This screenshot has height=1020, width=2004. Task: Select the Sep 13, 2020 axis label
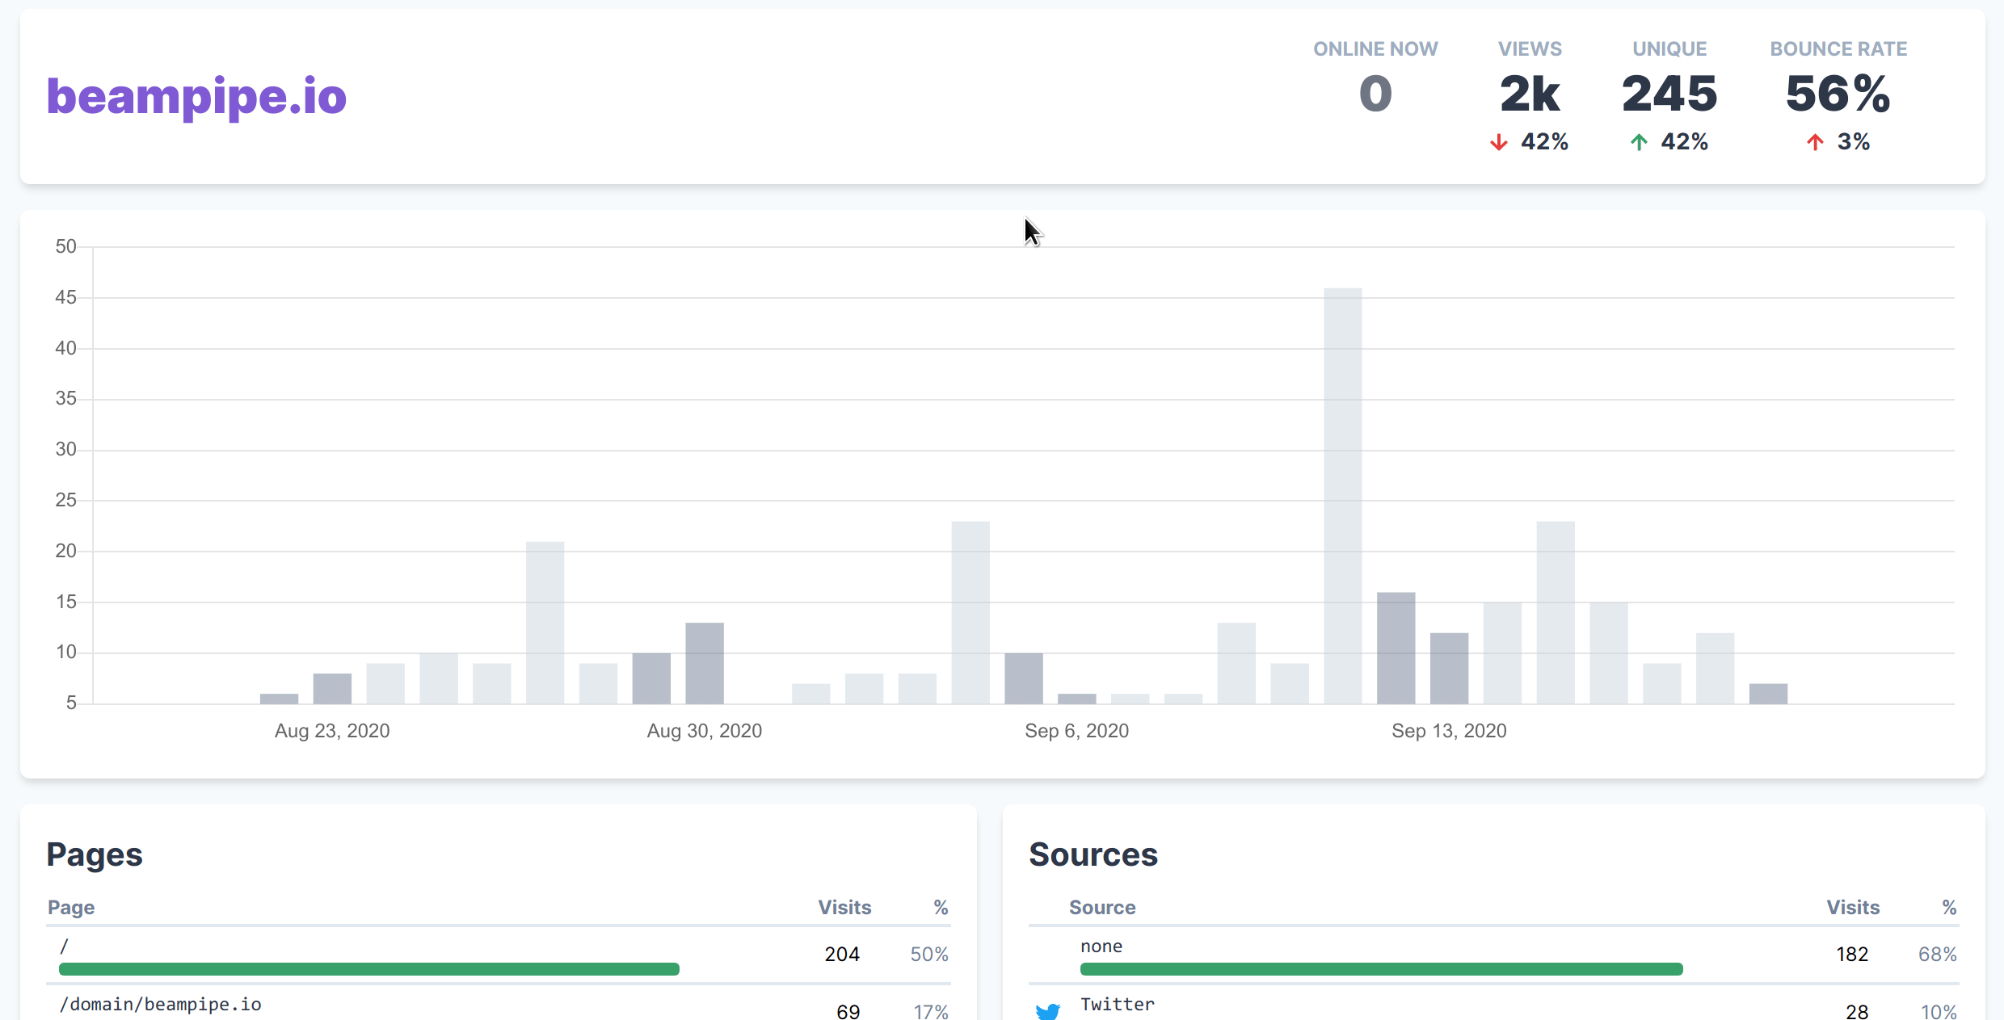coord(1448,731)
